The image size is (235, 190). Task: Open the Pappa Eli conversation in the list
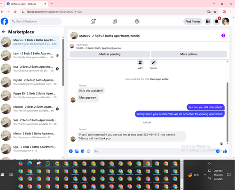click(x=30, y=95)
